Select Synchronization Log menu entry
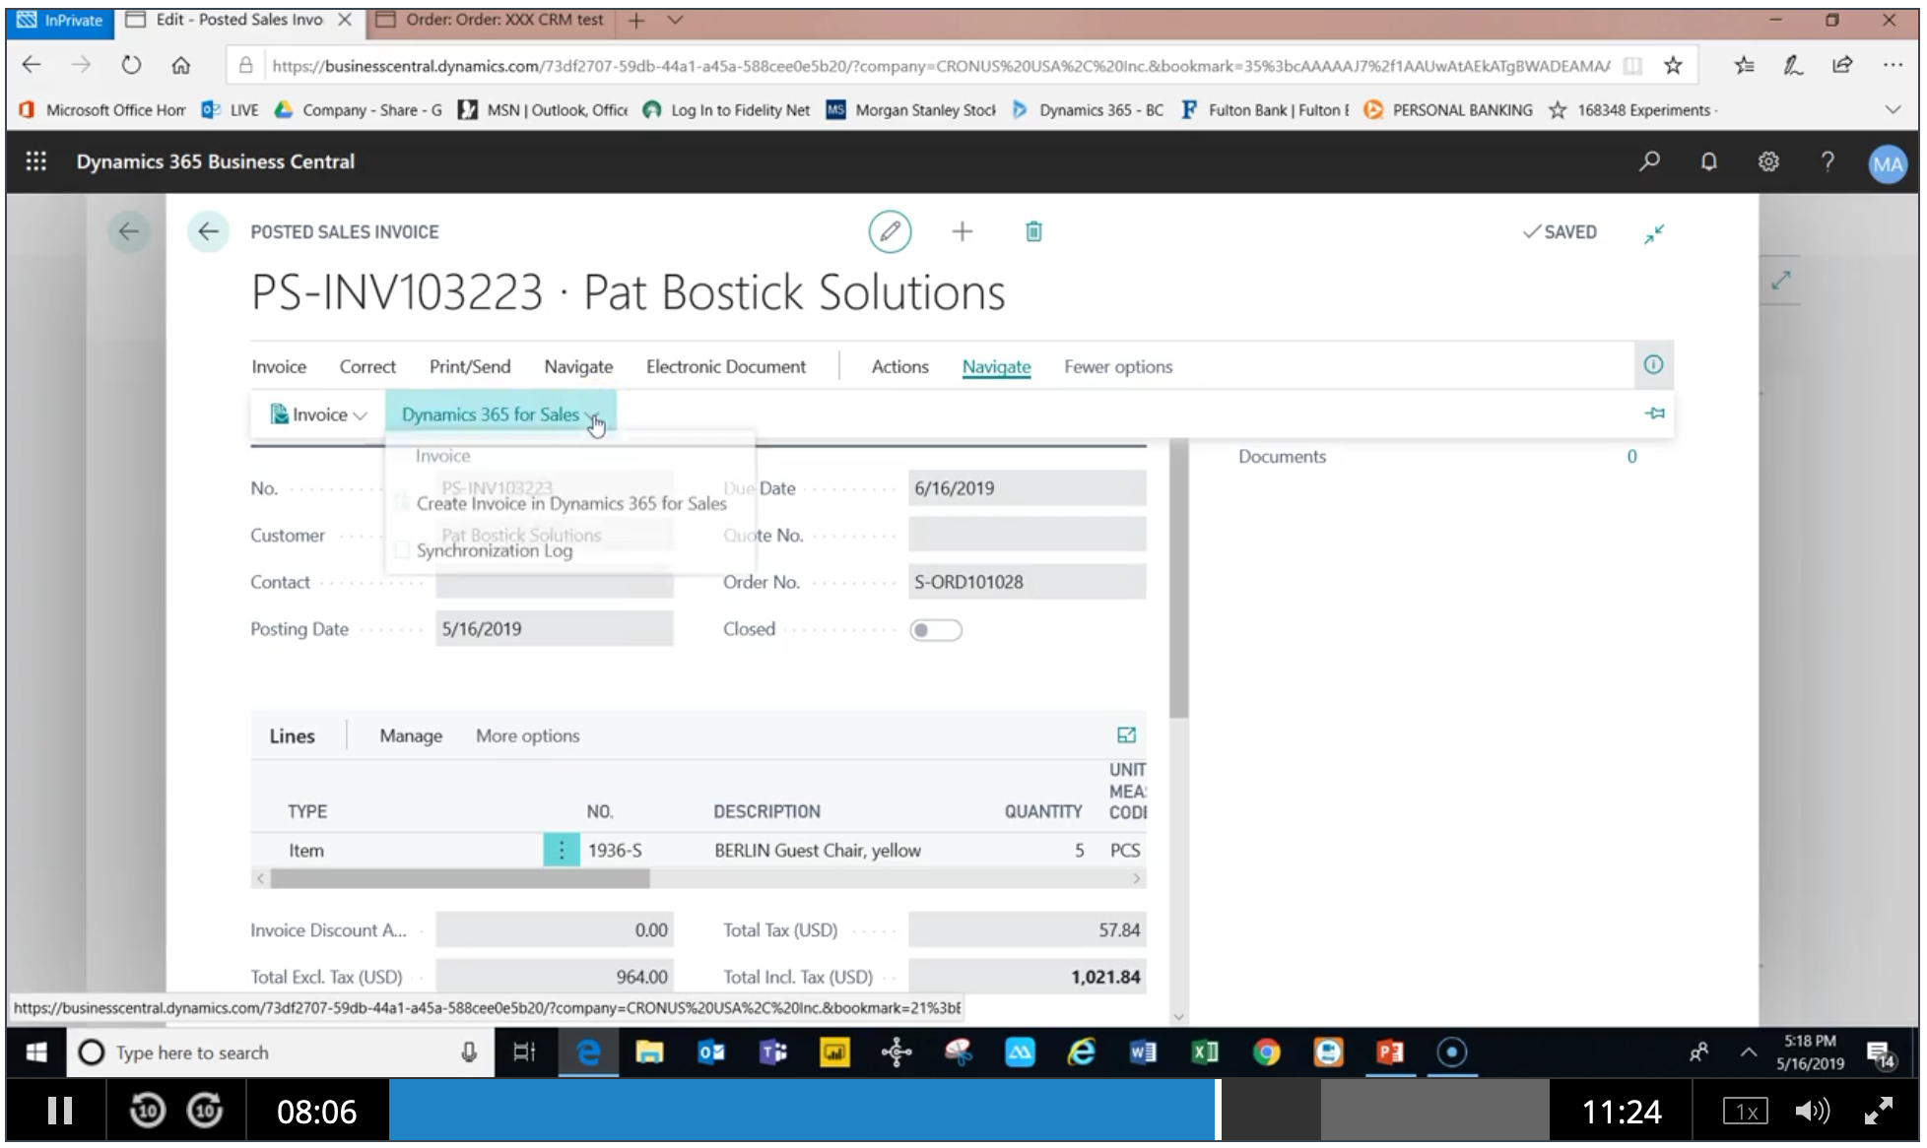The width and height of the screenshot is (1927, 1148). coord(494,550)
